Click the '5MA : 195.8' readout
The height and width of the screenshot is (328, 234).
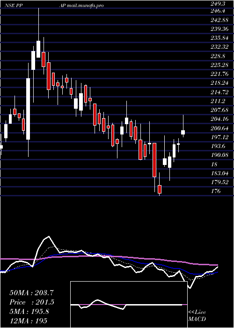29,312
